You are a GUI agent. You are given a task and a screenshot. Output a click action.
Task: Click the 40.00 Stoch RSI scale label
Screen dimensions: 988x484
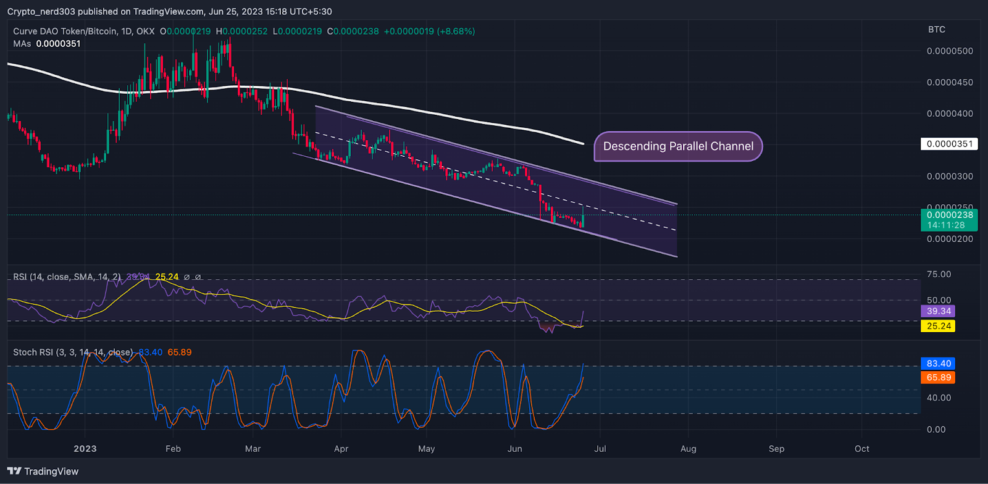pyautogui.click(x=939, y=398)
